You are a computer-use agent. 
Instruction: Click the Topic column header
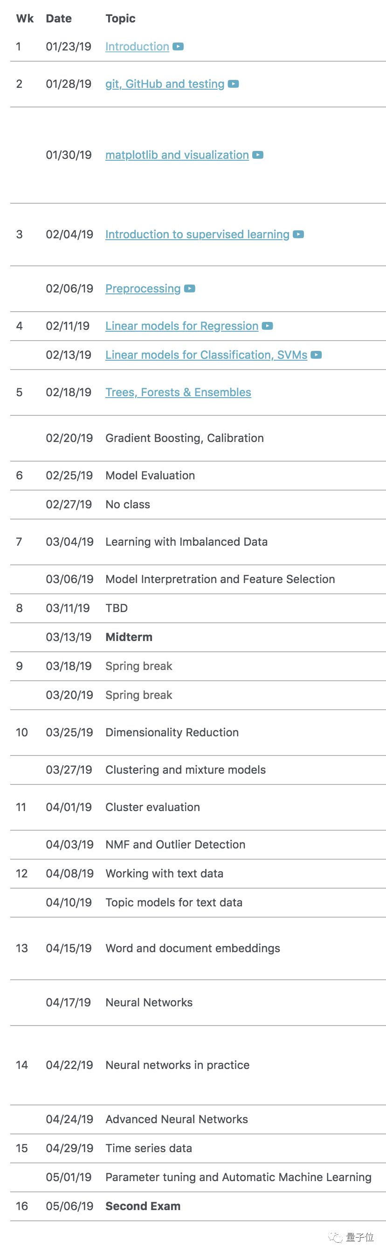click(120, 19)
